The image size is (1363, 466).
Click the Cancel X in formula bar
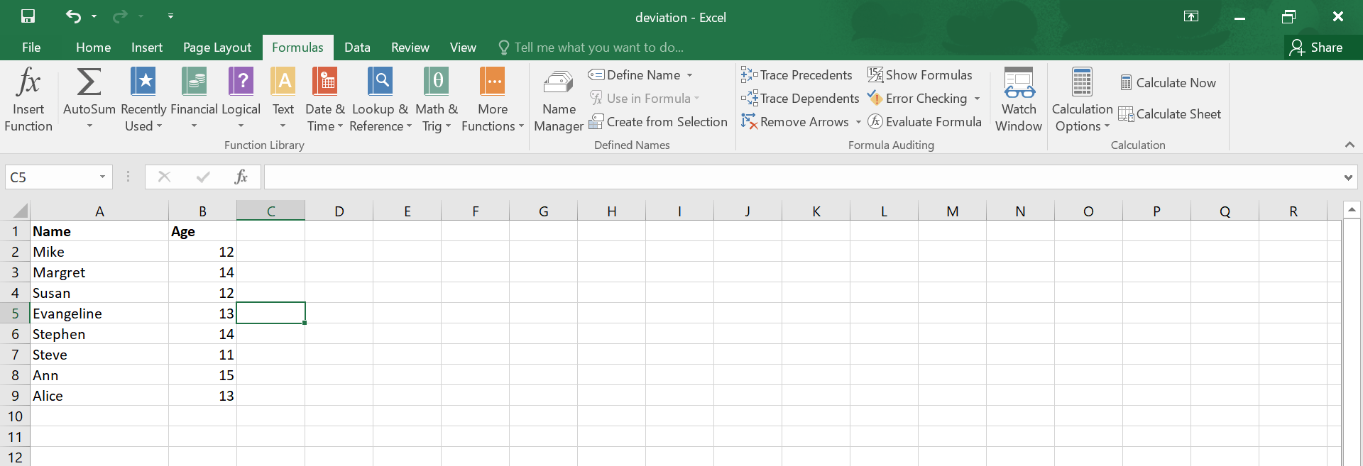[164, 177]
